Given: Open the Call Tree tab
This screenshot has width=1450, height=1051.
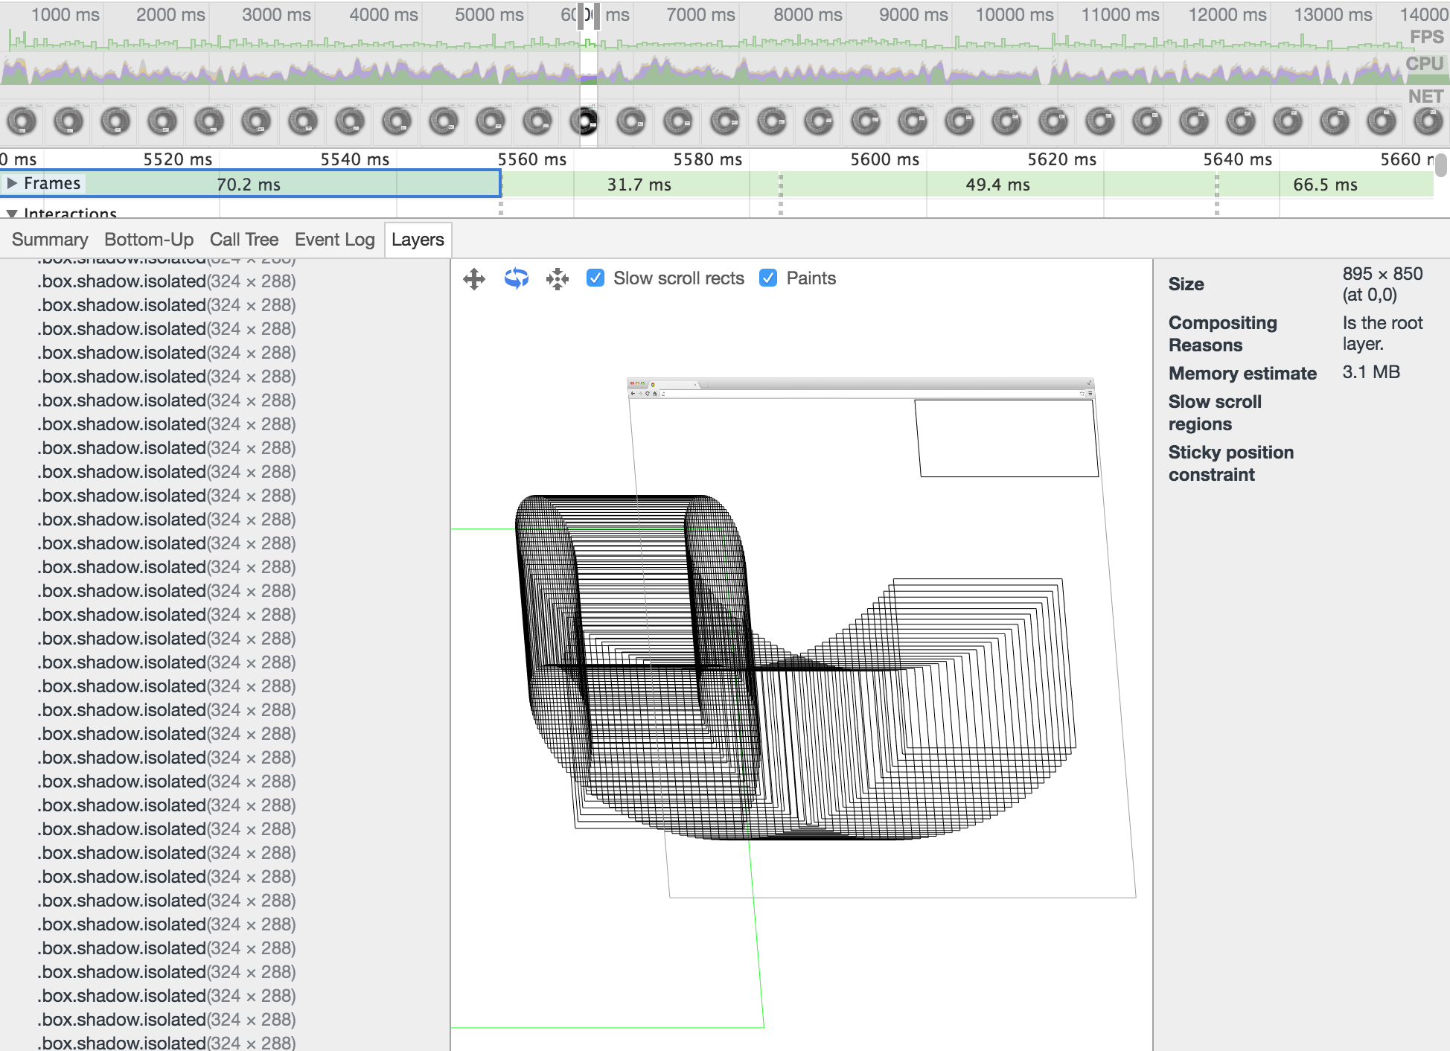Looking at the screenshot, I should 244,240.
